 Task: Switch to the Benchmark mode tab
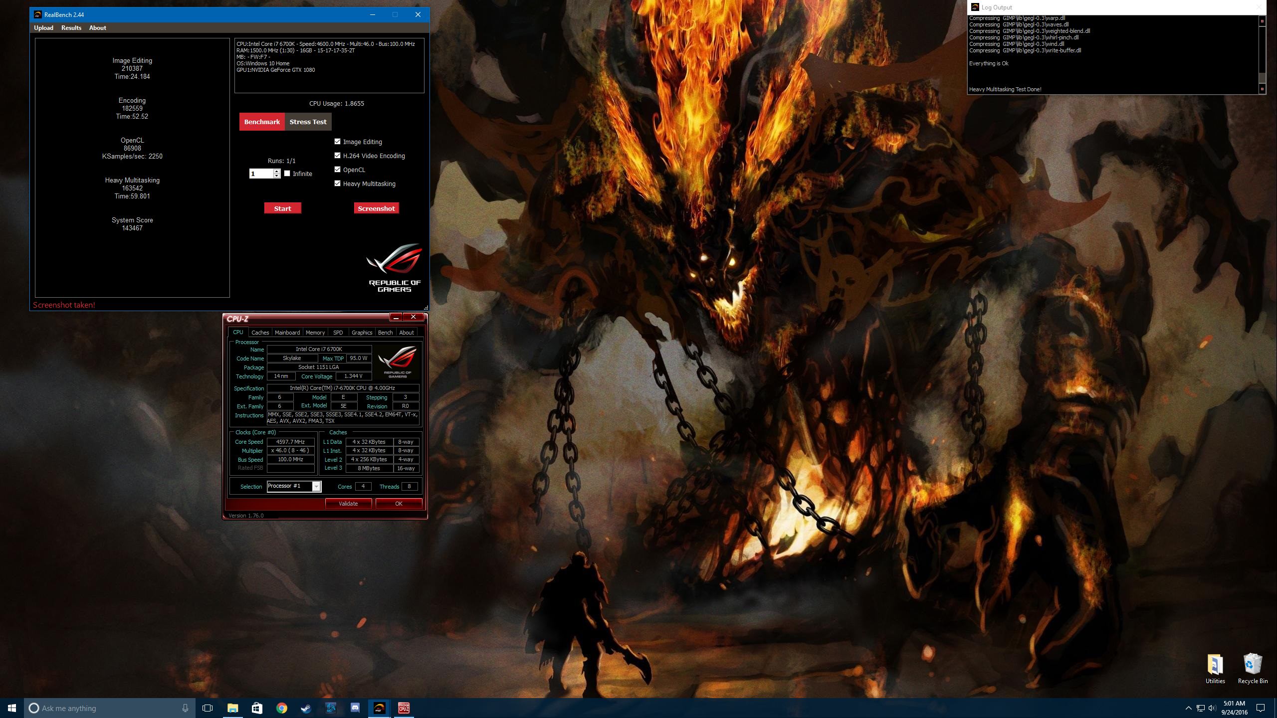[x=262, y=122]
